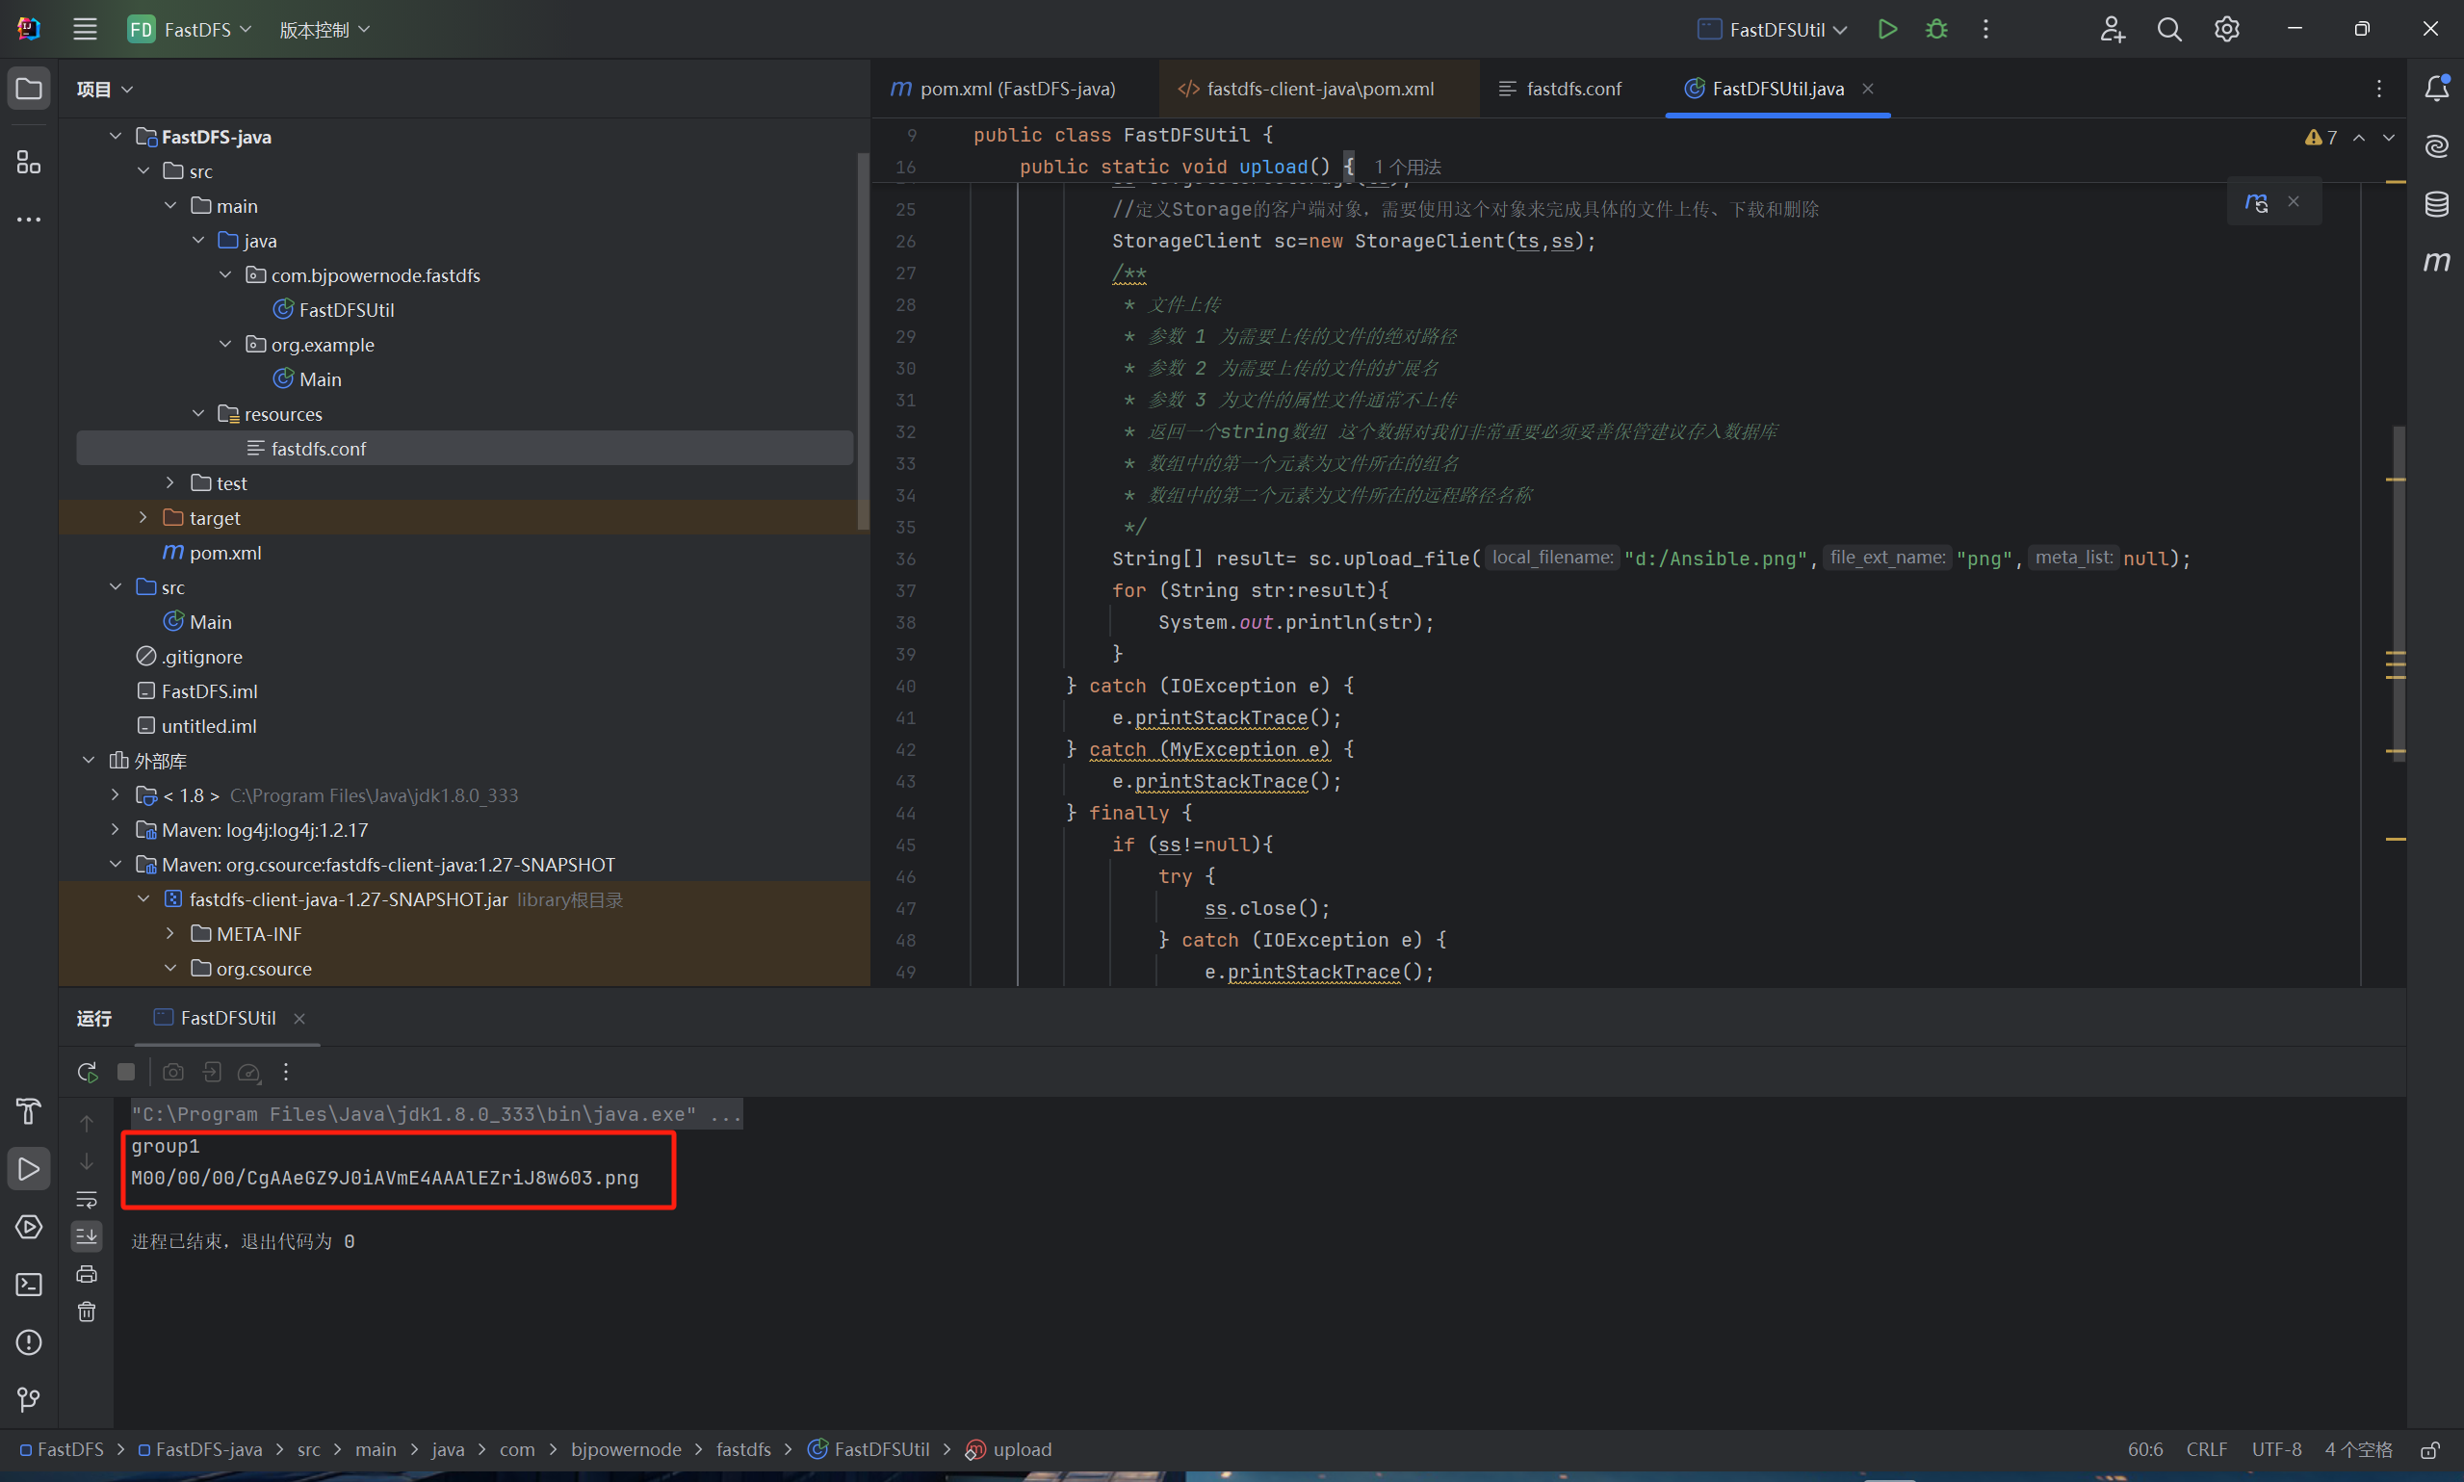Open the Structure tool window icon
The height and width of the screenshot is (1482, 2464).
29,162
